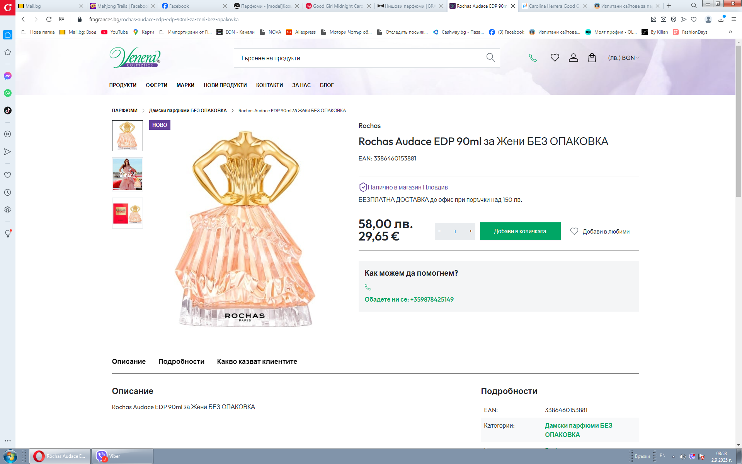Image resolution: width=742 pixels, height=464 pixels.
Task: Click the snapshot camera icon in address bar
Action: tap(664, 19)
